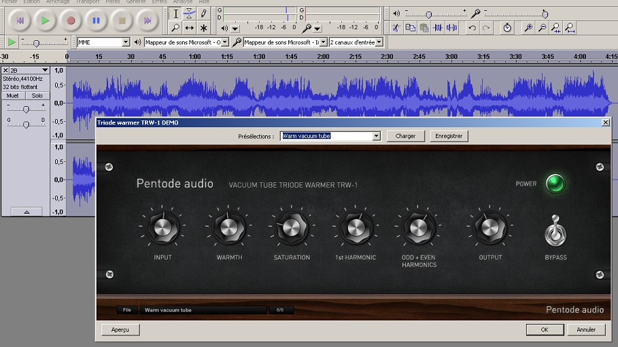Click the 1:00 mark on the timeline ruler
The image size is (618, 347).
coord(194,56)
